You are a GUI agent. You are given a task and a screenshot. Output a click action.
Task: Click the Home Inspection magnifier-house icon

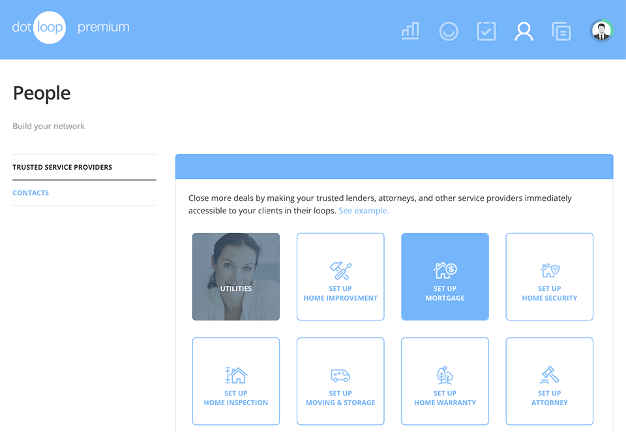click(x=236, y=374)
